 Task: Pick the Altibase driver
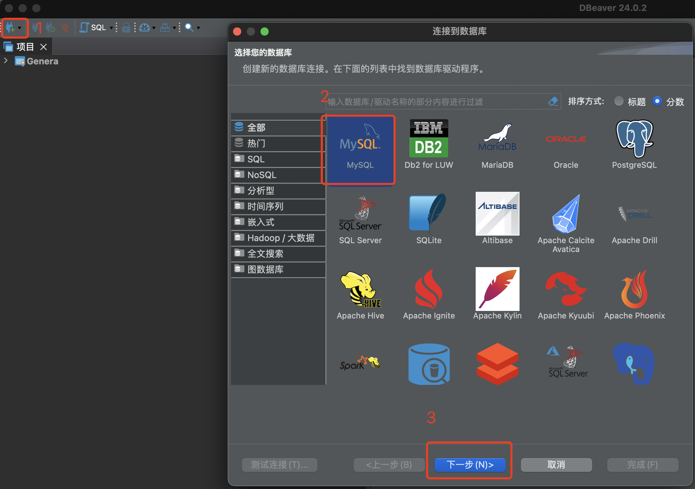[497, 219]
